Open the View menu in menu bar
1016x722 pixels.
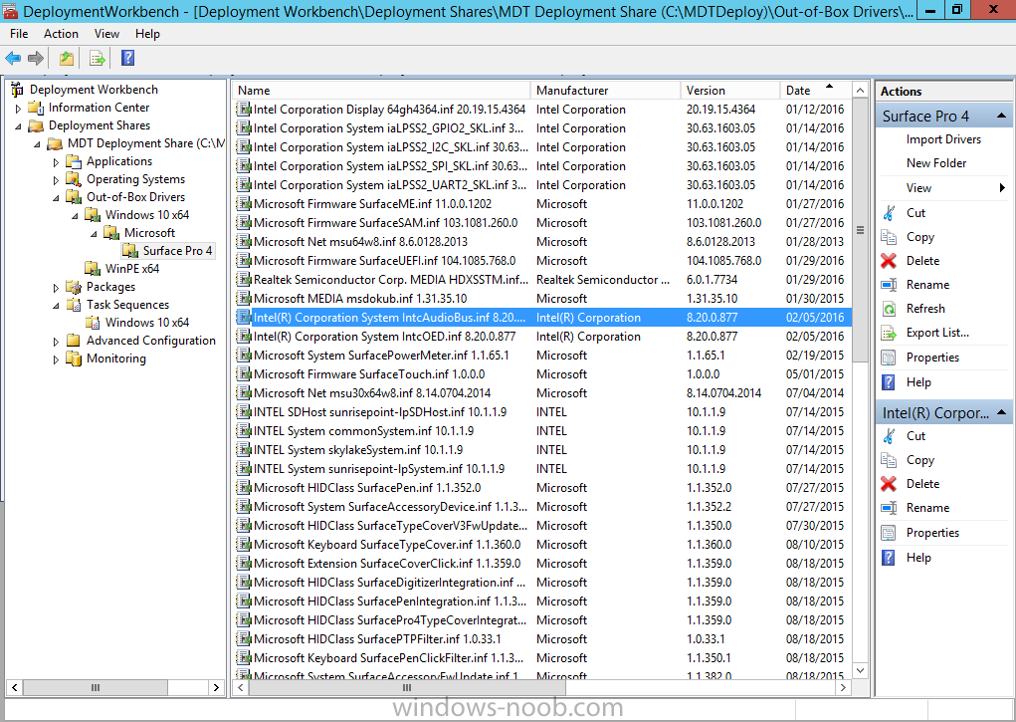point(106,34)
